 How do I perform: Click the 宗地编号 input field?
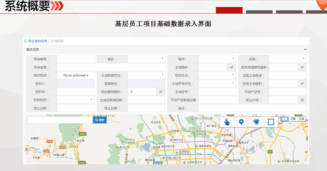76,59
